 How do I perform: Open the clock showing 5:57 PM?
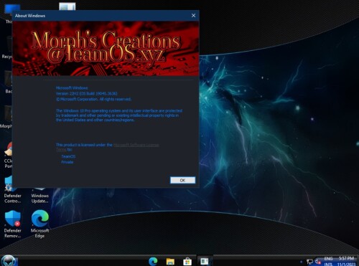(x=346, y=261)
